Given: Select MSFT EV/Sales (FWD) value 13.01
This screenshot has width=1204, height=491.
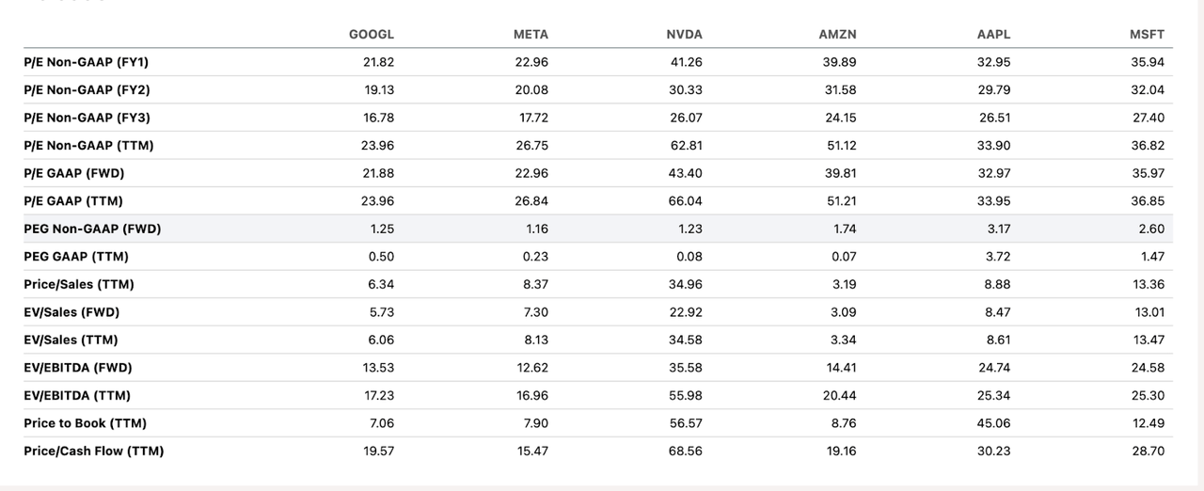Looking at the screenshot, I should point(1149,312).
